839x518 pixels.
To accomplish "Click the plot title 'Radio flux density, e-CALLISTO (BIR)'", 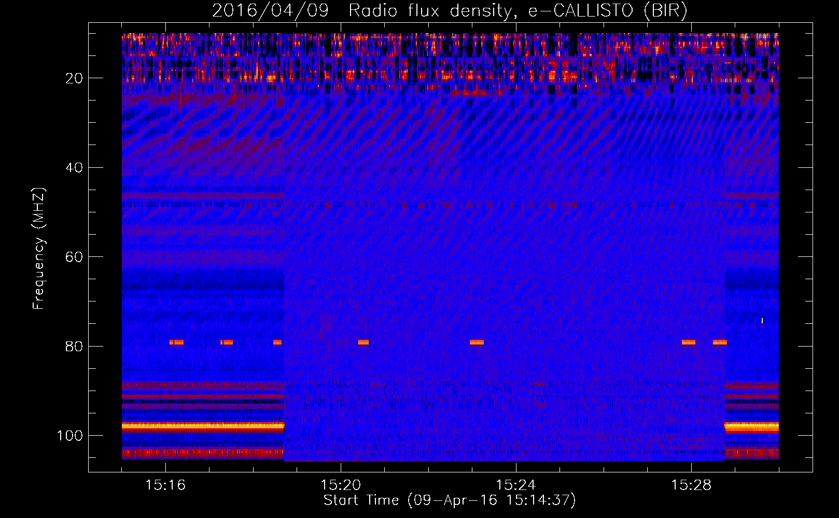I will pyautogui.click(x=518, y=11).
